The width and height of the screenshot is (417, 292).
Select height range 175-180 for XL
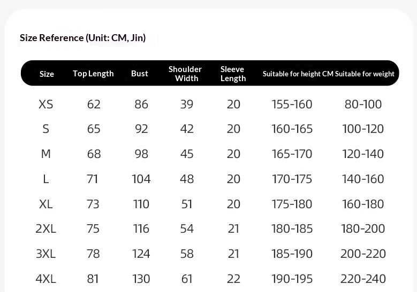tap(292, 204)
